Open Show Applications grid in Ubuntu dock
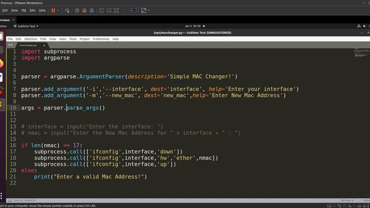The width and height of the screenshot is (370, 208). 1,196
